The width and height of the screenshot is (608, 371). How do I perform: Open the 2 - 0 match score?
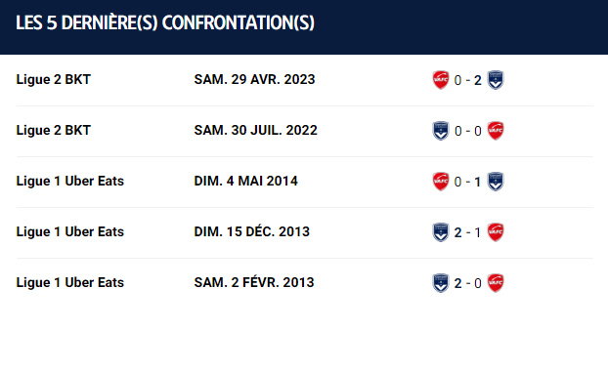[x=468, y=283]
